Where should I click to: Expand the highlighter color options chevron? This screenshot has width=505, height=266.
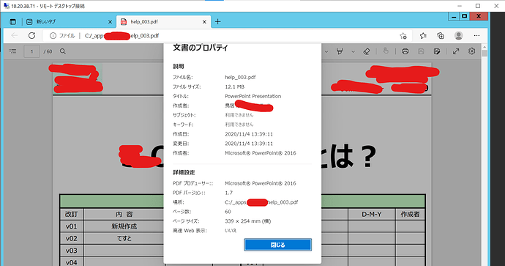point(353,51)
